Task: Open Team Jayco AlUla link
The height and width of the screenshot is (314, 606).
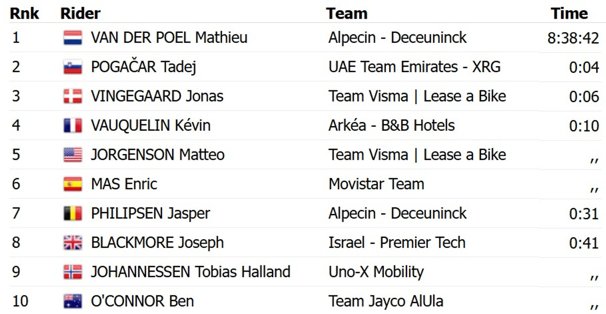Action: tap(386, 301)
